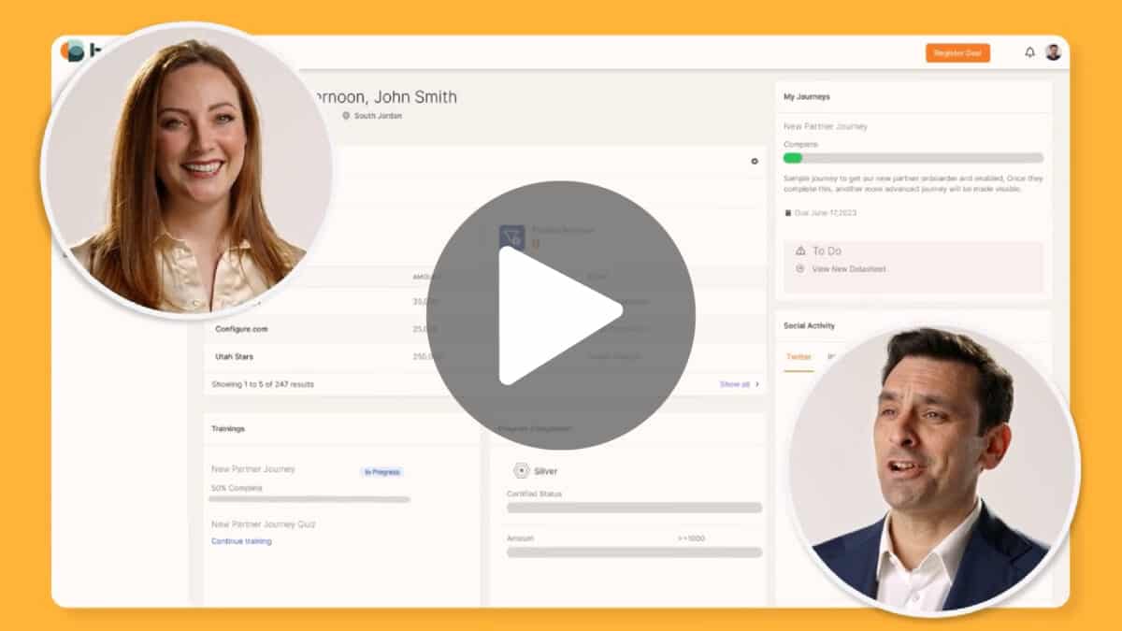Select the Utah Stars table row
Viewport: 1122px width, 631px height.
[234, 356]
